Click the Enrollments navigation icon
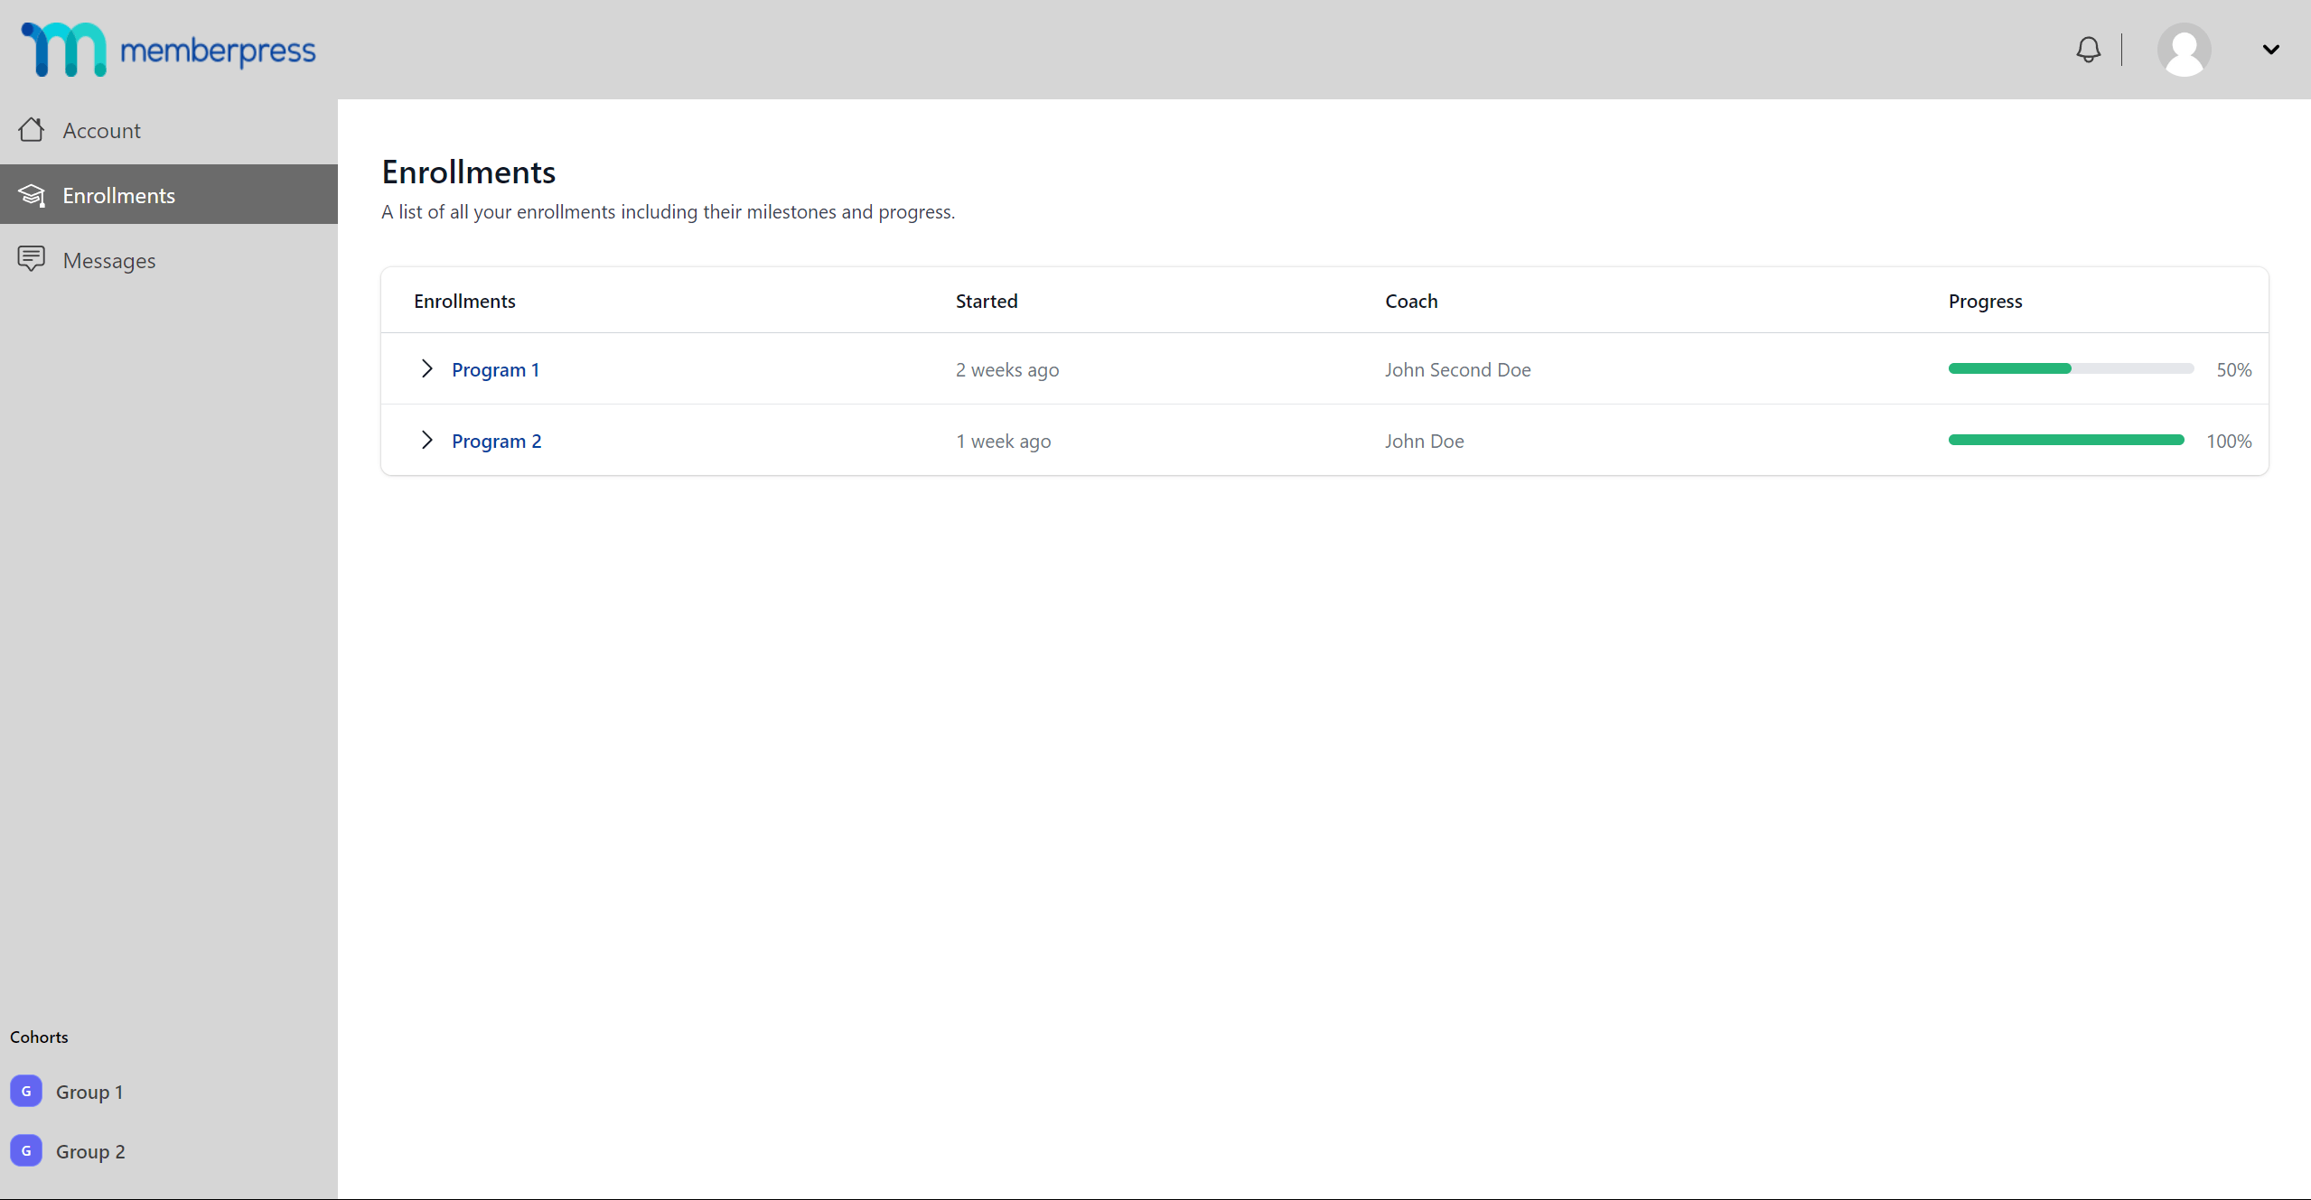 click(33, 194)
